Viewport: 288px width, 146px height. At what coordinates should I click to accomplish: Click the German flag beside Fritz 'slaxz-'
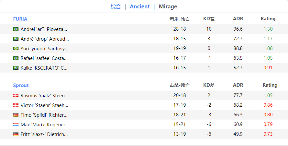click(16, 134)
